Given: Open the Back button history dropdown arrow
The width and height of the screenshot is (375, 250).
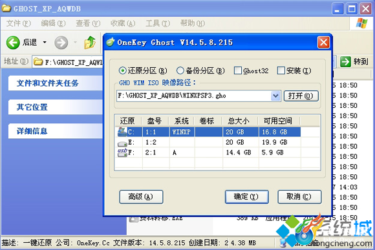Looking at the screenshot, I should (x=45, y=43).
